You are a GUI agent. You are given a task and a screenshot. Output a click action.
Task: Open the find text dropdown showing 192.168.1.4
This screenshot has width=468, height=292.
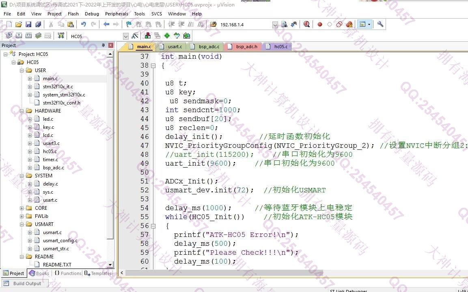click(275, 25)
